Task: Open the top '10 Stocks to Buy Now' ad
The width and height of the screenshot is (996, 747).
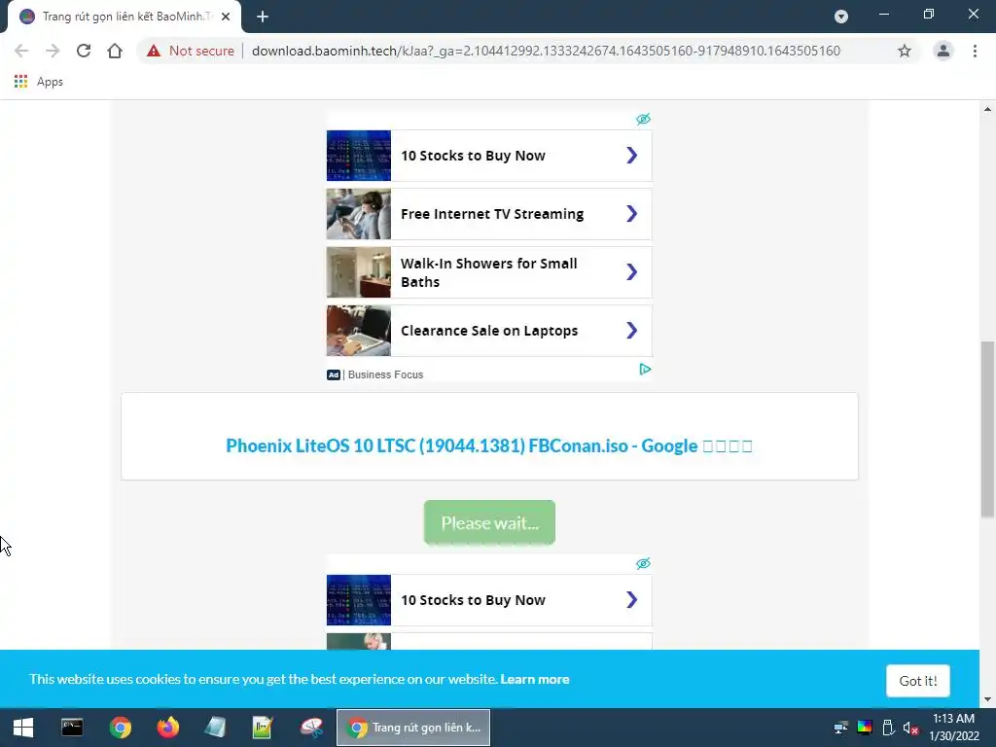Action: [x=489, y=156]
